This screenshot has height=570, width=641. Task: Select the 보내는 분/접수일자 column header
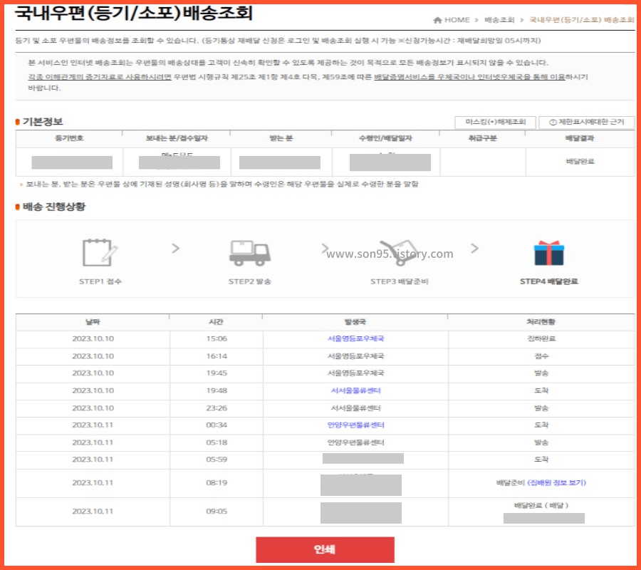pyautogui.click(x=177, y=138)
